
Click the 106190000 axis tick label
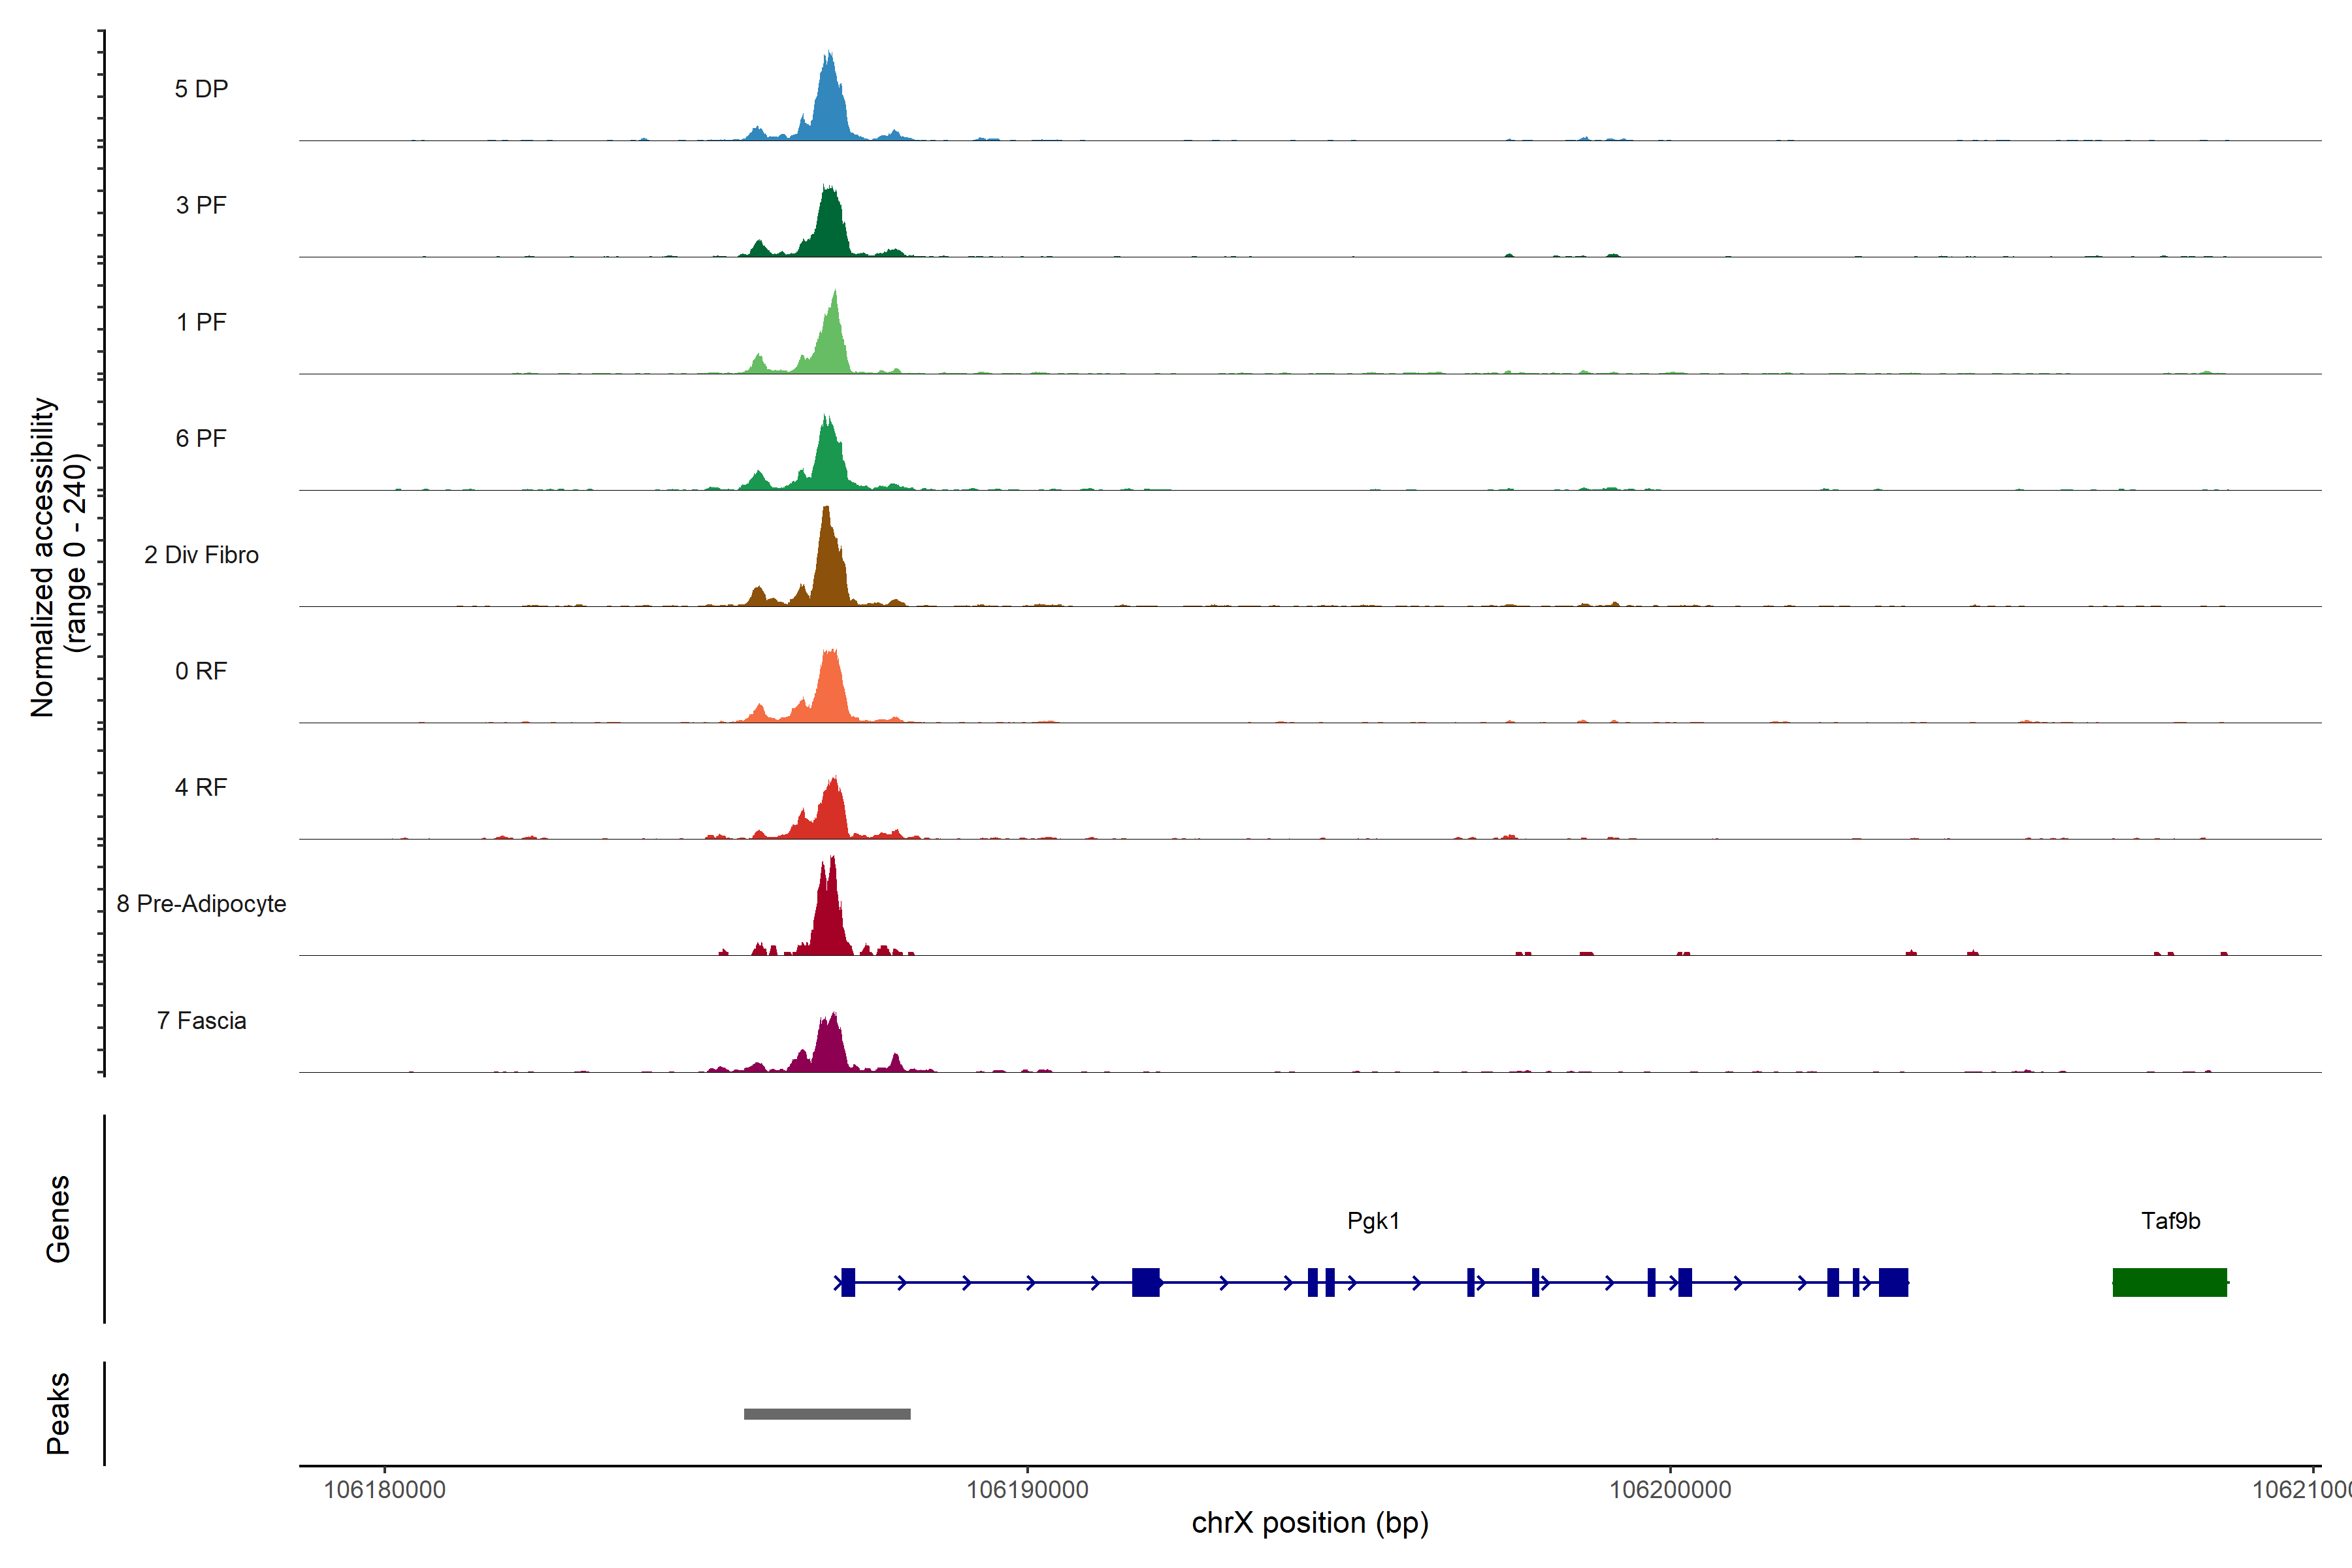pos(1027,1490)
